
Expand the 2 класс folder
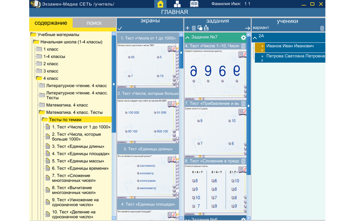tap(39, 64)
